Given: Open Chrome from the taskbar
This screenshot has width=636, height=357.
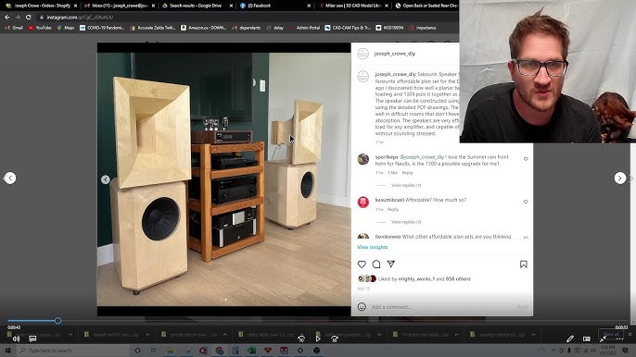Looking at the screenshot, I should coord(220,351).
